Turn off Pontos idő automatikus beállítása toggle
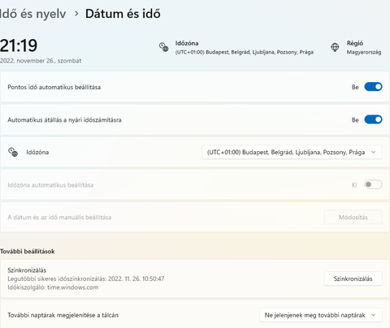The height and width of the screenshot is (328, 390). (373, 87)
